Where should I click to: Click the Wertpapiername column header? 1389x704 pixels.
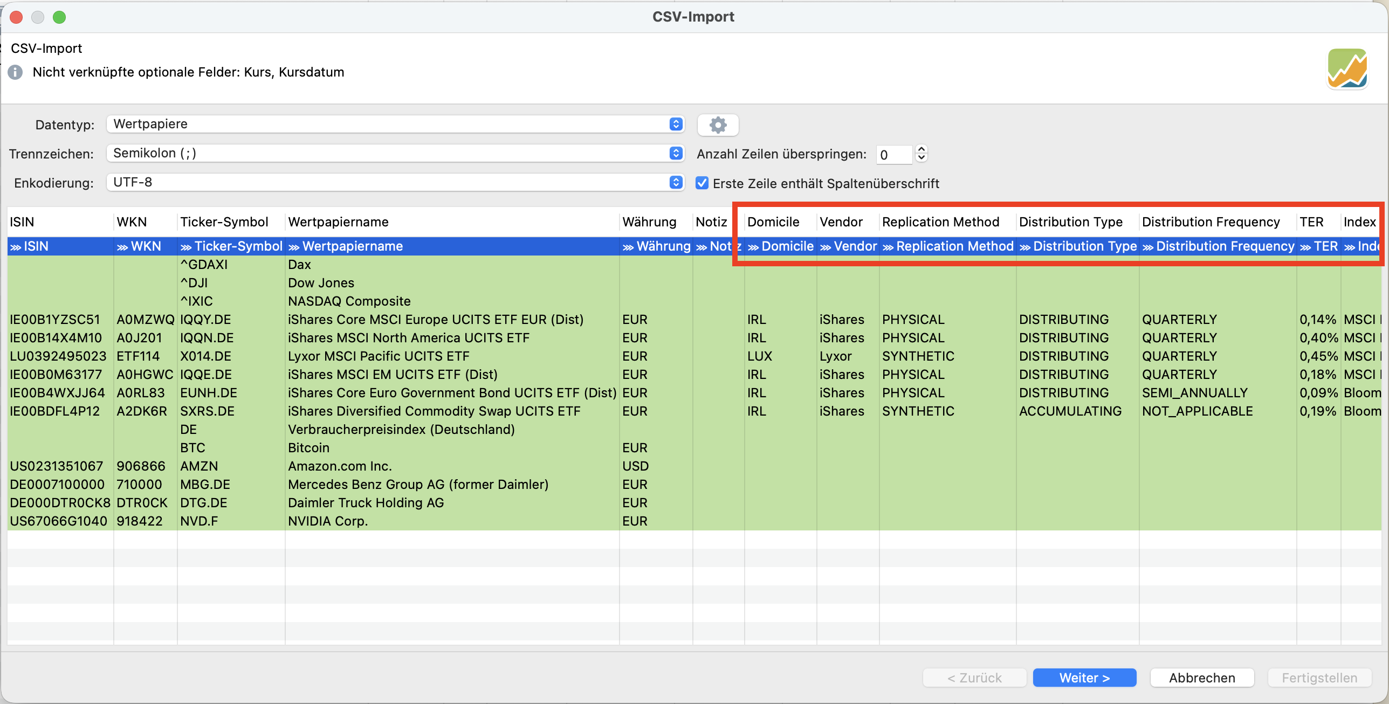[452, 222]
